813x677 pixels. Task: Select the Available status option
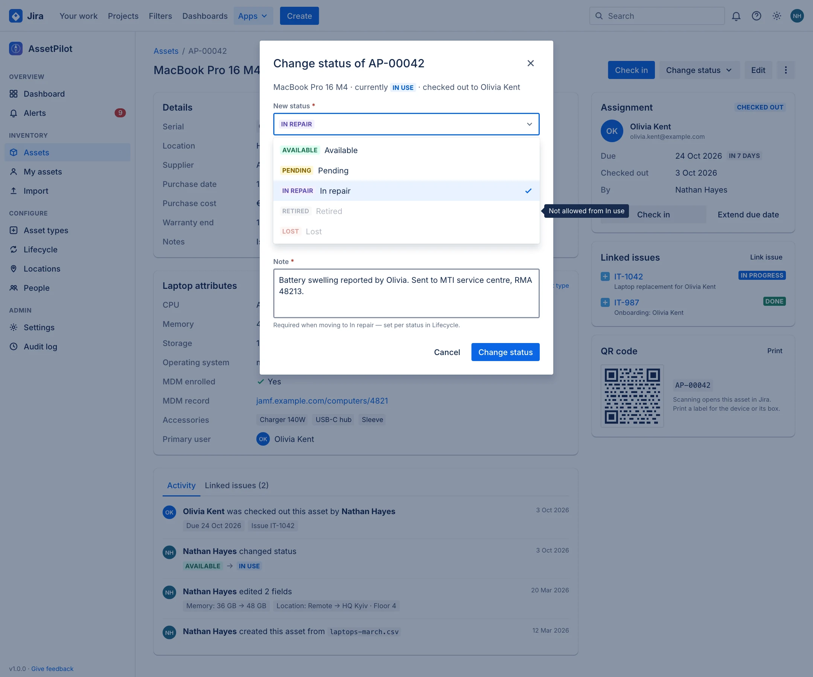(406, 150)
